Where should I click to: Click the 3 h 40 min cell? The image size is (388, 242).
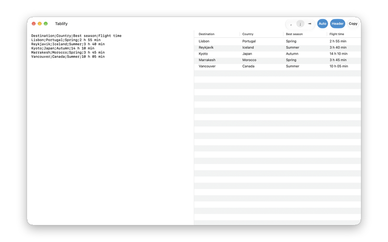click(x=338, y=47)
